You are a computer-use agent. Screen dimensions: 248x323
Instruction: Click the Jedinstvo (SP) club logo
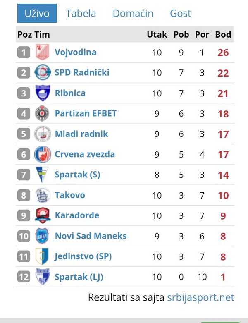(x=42, y=256)
